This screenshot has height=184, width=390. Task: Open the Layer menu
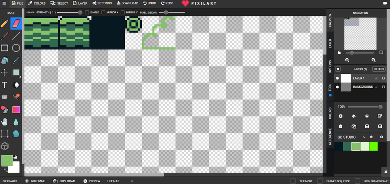[80, 3]
